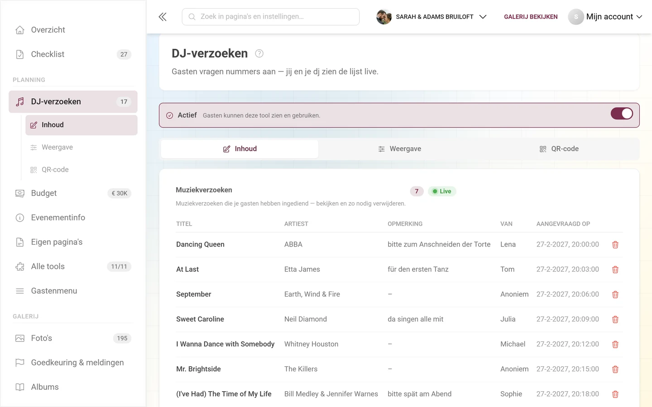Collapse the DJ-verzoeken sidebar section
Screen dimensions: 652x407
(x=73, y=102)
